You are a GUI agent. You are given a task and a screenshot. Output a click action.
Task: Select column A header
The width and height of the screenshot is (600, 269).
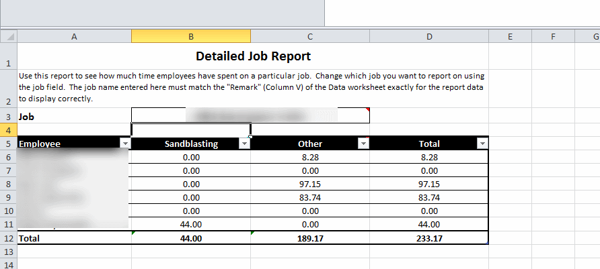[x=74, y=36]
